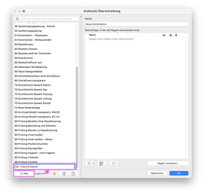Confirm with the OK button
The width and height of the screenshot is (204, 194).
click(179, 173)
